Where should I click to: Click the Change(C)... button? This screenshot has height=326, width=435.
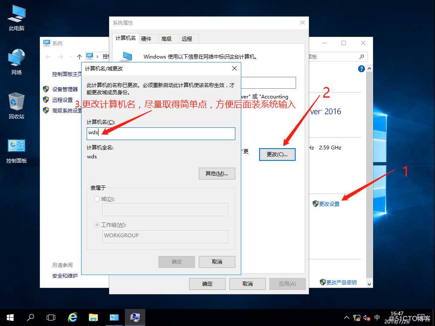(x=277, y=155)
